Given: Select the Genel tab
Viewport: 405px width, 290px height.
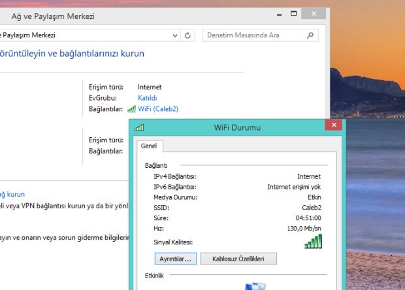Looking at the screenshot, I should point(149,146).
